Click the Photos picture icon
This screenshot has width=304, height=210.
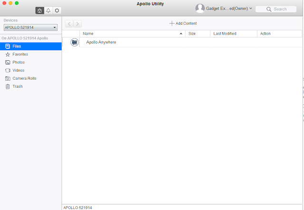coord(8,62)
